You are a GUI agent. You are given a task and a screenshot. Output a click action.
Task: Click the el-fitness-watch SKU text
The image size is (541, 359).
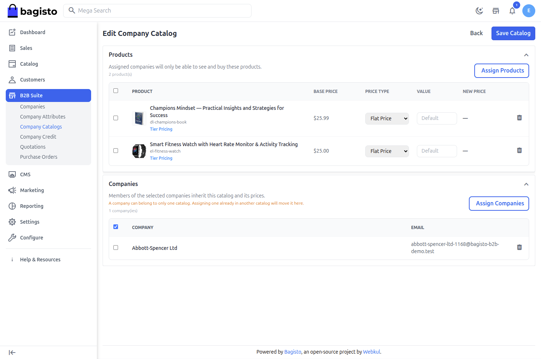pos(165,151)
